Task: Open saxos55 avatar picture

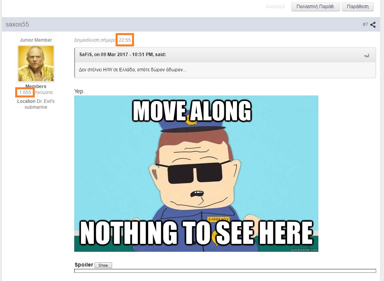Action: pos(36,64)
